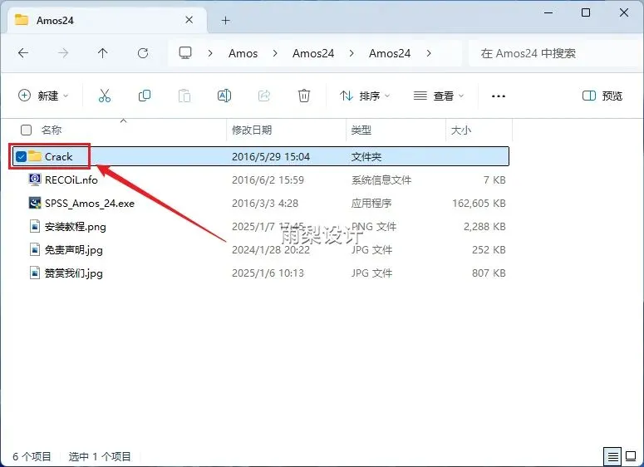Click the Rename icon in toolbar
Viewport: 644px width, 467px height.
224,96
